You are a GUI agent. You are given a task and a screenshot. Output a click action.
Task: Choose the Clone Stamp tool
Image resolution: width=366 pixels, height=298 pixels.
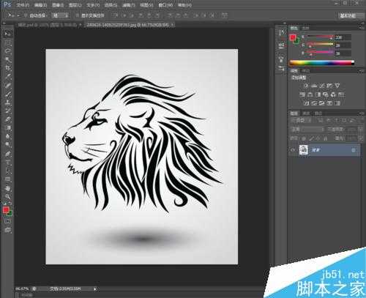tap(7, 102)
